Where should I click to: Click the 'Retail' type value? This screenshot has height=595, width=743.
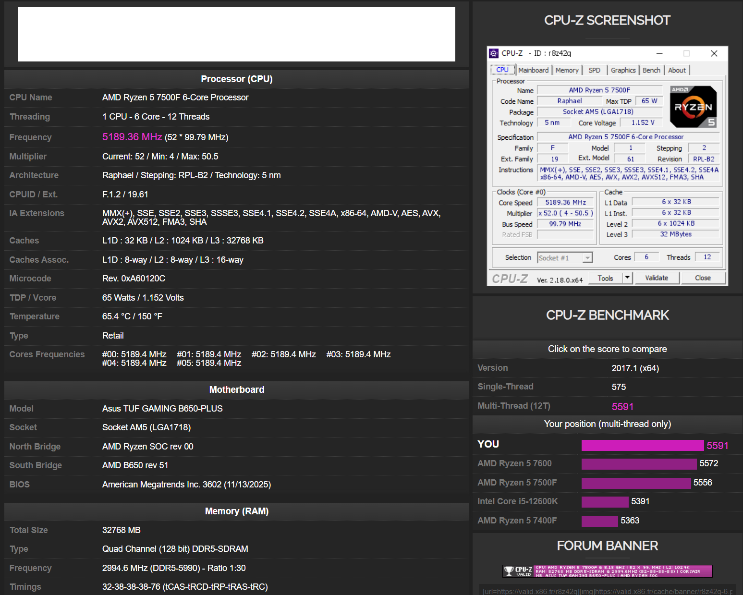pyautogui.click(x=113, y=336)
